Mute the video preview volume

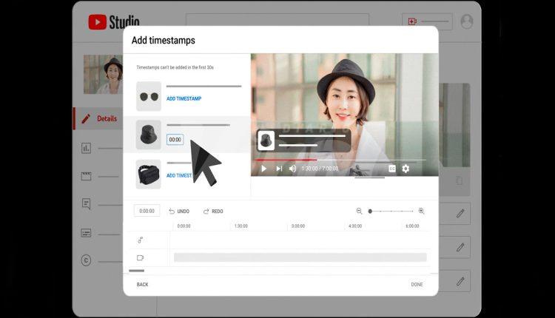pyautogui.click(x=293, y=169)
